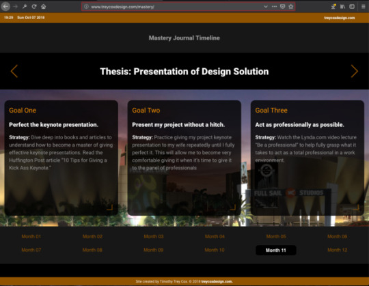This screenshot has height=286, width=369.
Task: Expand Goal Three card corner icon
Action: 356,207
